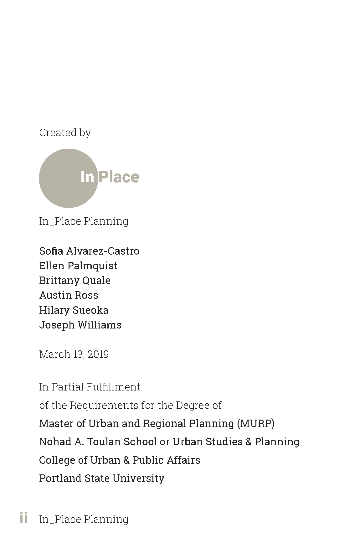Click the 'Created by' heading text
360x548 pixels.
pyautogui.click(x=65, y=133)
